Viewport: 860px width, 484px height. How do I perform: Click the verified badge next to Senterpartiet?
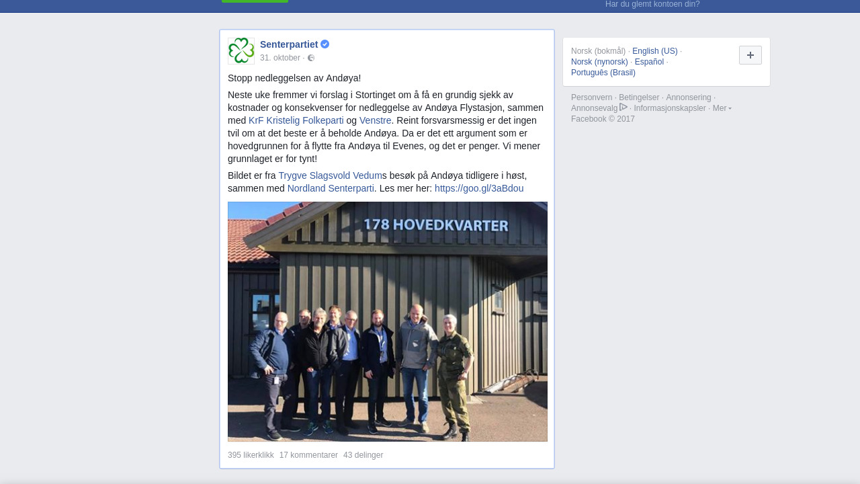point(325,44)
